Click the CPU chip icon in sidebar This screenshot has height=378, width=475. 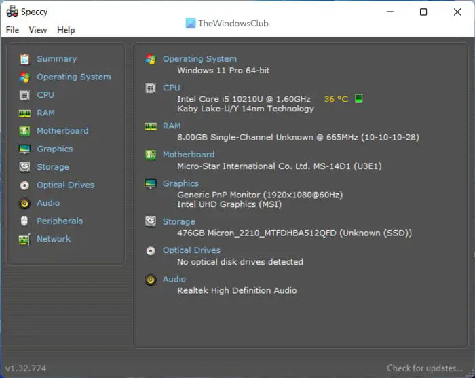[24, 96]
